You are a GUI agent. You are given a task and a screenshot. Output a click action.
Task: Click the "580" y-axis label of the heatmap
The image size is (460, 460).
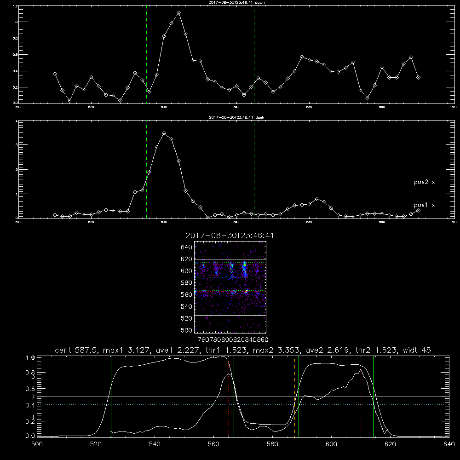(187, 283)
